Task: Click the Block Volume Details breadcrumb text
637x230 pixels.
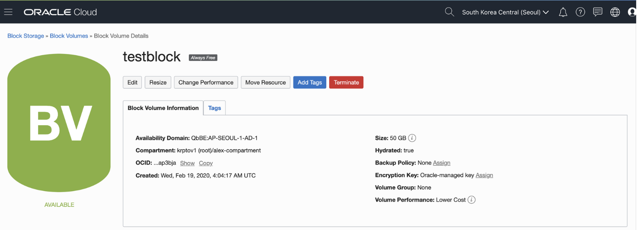Action: (x=121, y=36)
